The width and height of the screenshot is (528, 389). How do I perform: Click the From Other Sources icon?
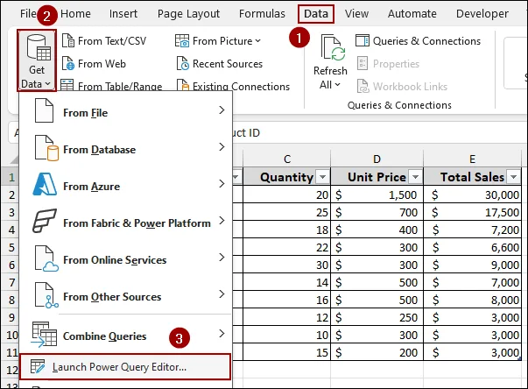click(x=46, y=295)
